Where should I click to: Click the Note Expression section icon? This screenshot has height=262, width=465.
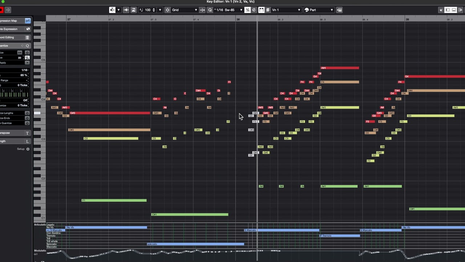(27, 29)
